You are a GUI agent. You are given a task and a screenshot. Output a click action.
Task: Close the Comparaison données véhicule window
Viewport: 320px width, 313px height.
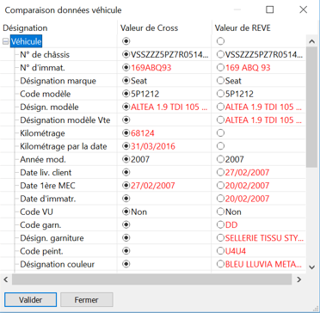303,9
